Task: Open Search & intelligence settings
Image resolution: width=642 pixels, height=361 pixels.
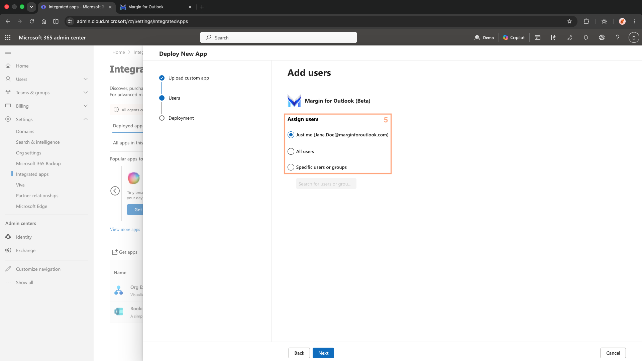Action: click(38, 142)
